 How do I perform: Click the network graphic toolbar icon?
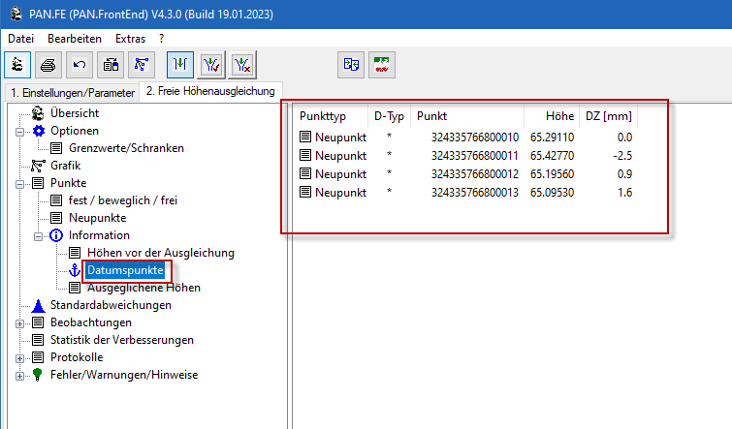(x=142, y=65)
